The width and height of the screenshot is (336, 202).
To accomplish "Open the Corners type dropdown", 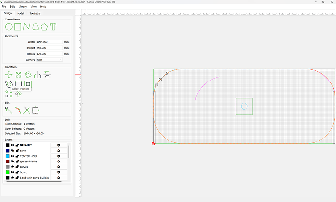I will tap(49, 60).
